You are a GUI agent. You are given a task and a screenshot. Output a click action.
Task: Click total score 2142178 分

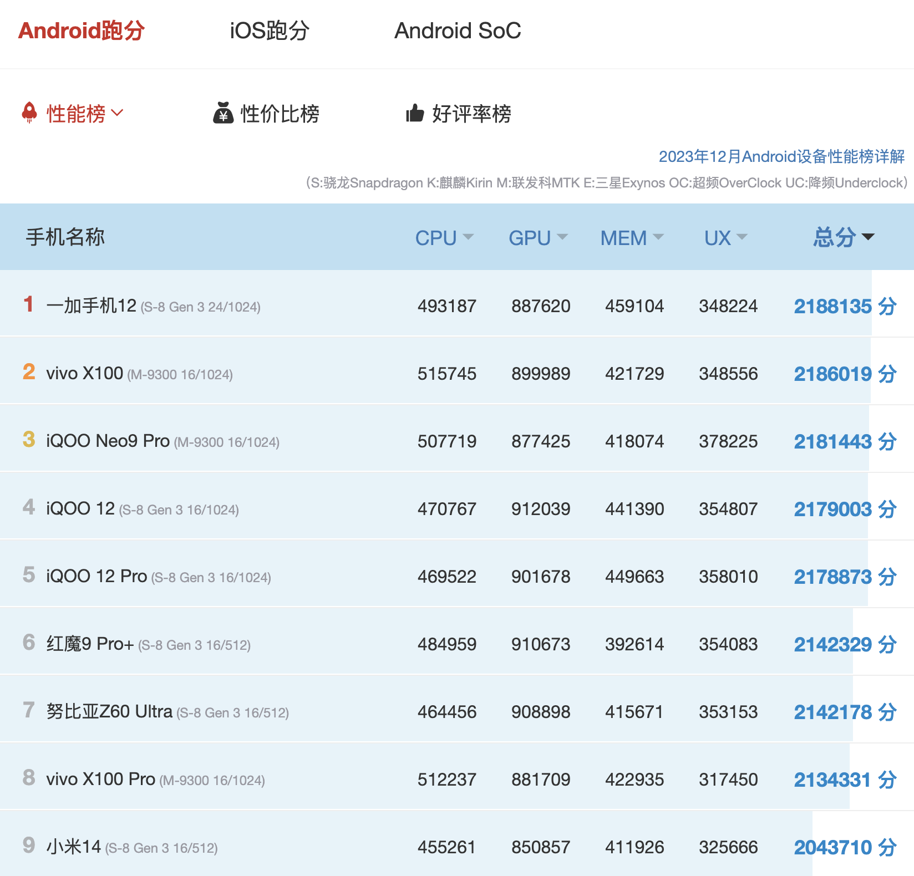click(845, 712)
